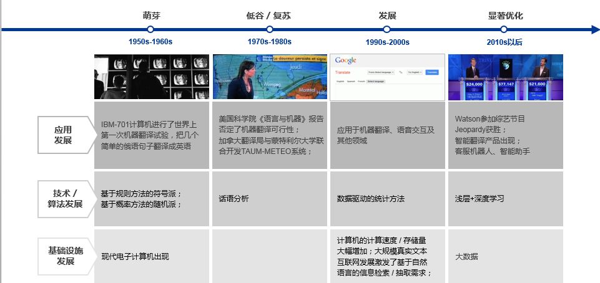
Task: Select the Watson参加综艺节目 text line
Action: coord(489,119)
